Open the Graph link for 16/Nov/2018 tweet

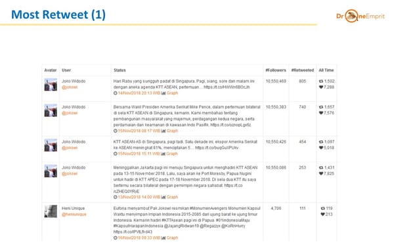pyautogui.click(x=172, y=237)
